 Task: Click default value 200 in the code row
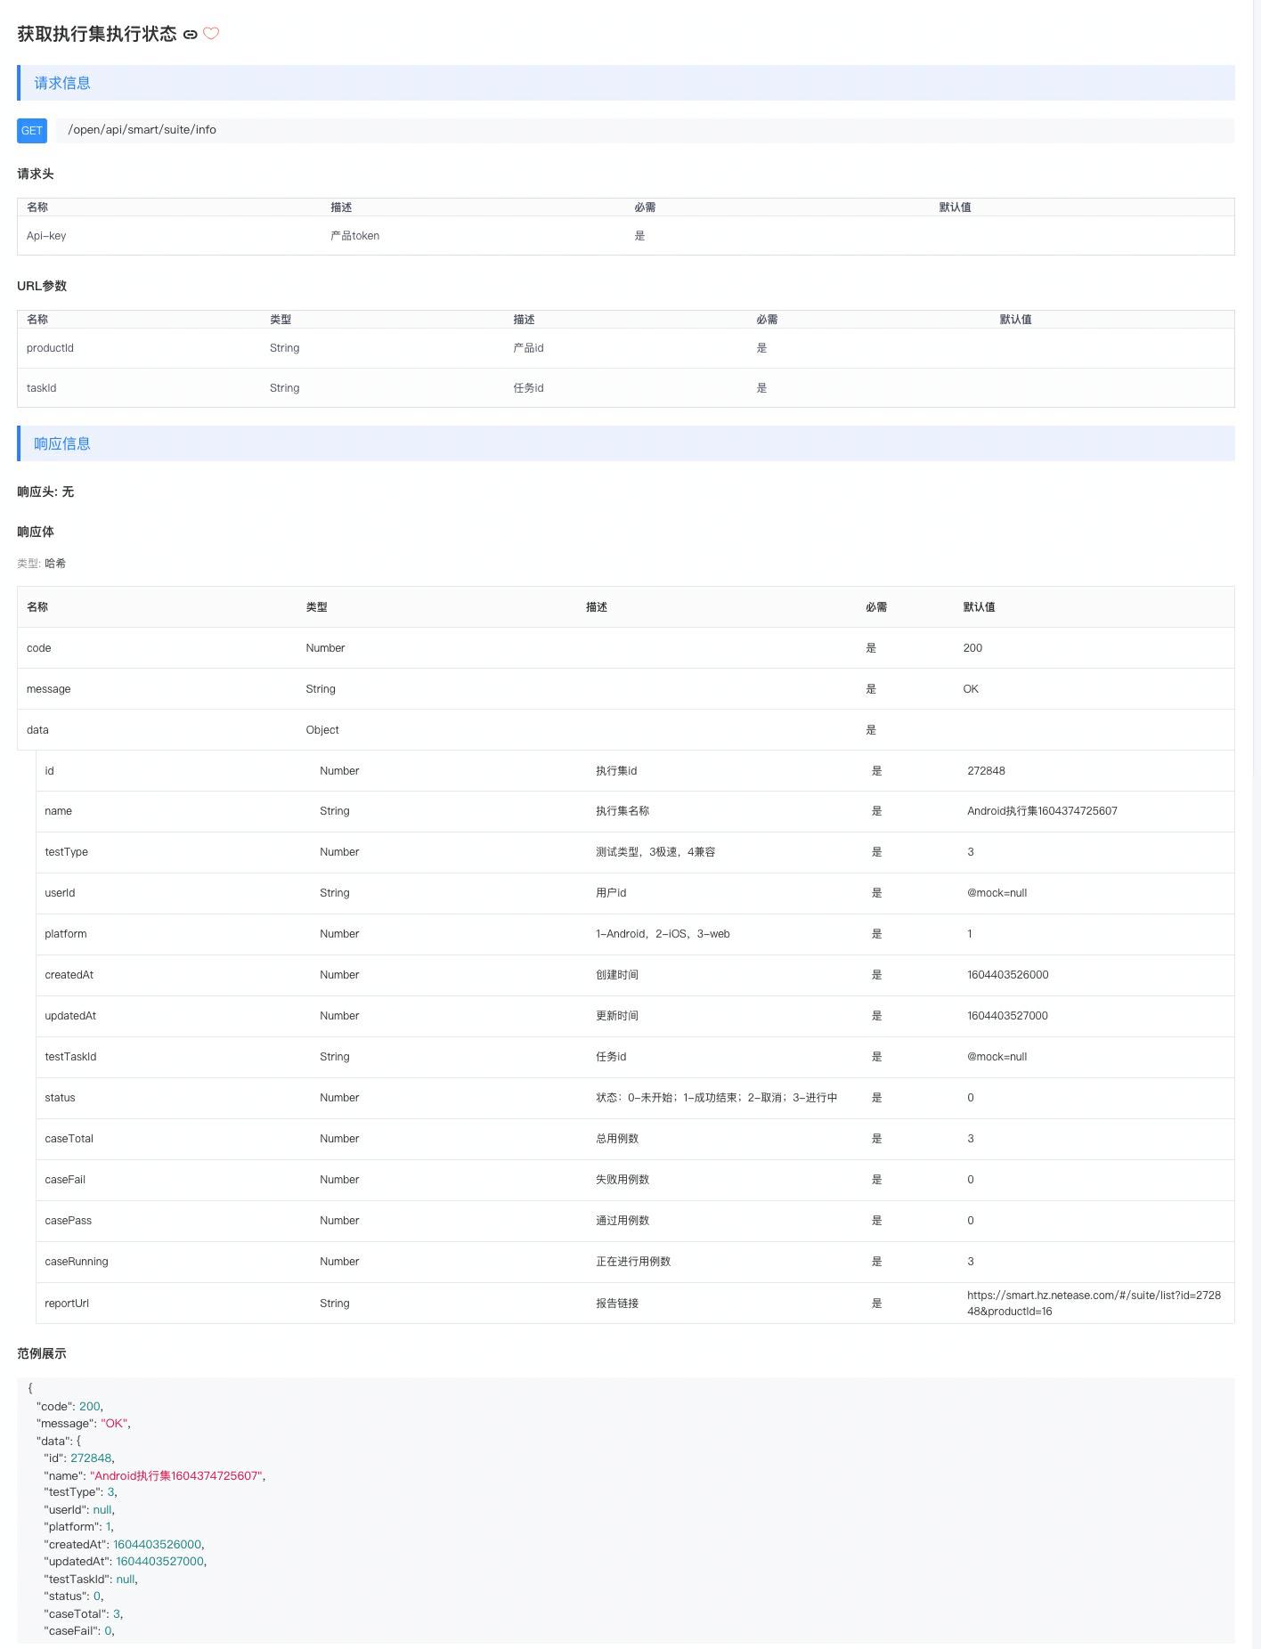pos(972,648)
